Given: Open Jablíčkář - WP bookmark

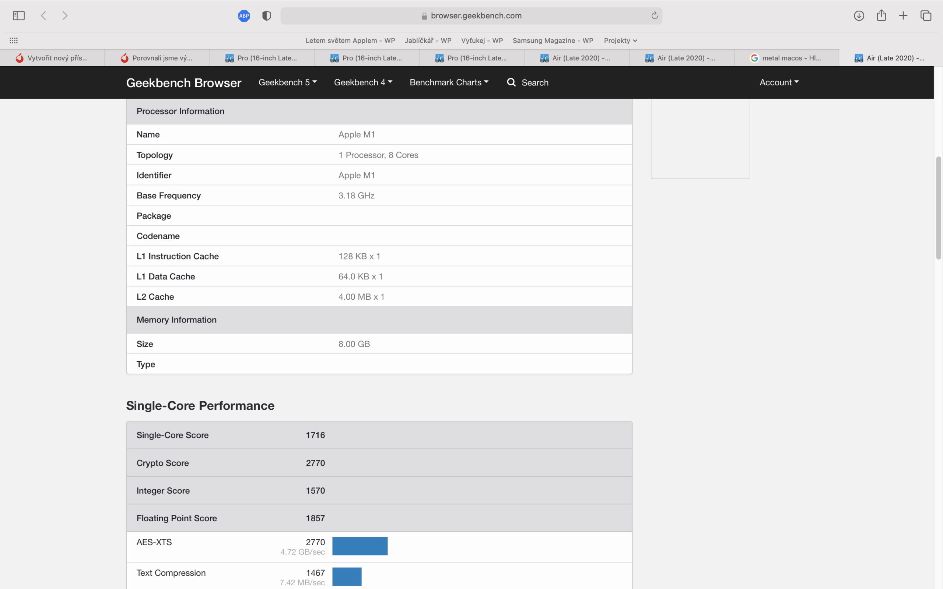Looking at the screenshot, I should point(428,40).
